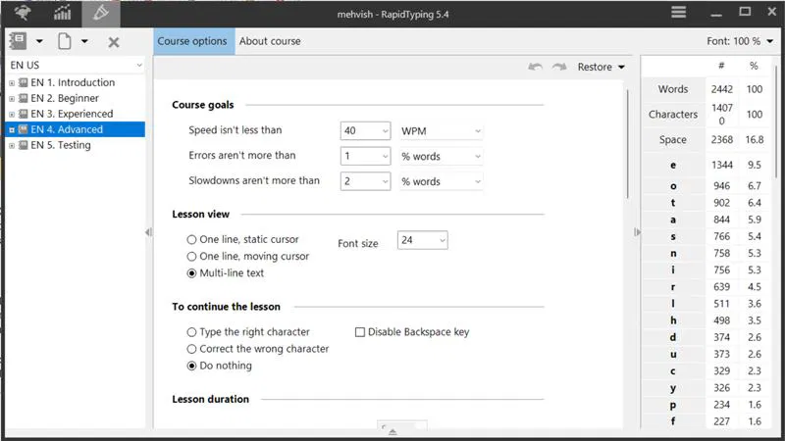Select EN 5. Testing course
This screenshot has height=441, width=785.
[61, 145]
